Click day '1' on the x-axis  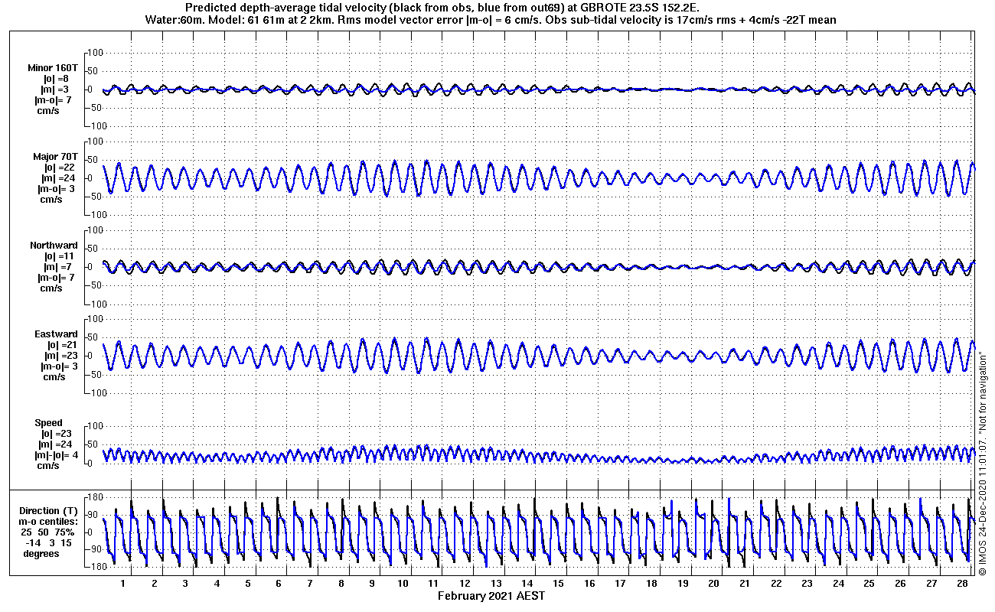pos(123,584)
